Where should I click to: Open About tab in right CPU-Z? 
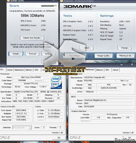click(x=115, y=70)
